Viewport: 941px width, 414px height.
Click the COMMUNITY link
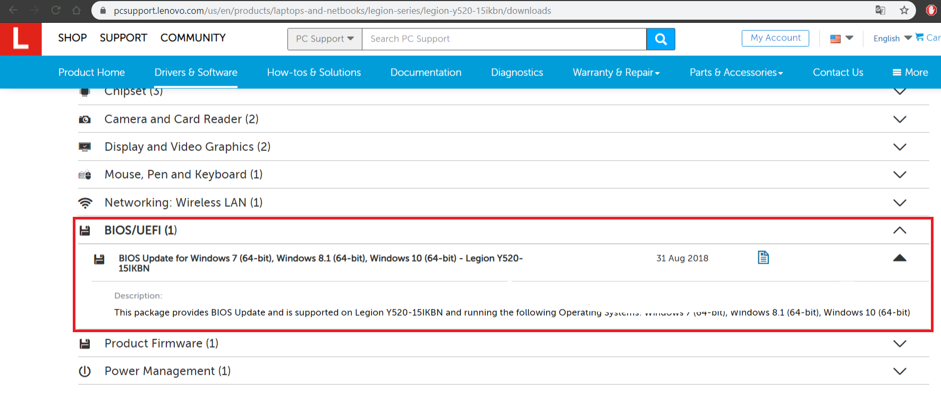pyautogui.click(x=193, y=38)
